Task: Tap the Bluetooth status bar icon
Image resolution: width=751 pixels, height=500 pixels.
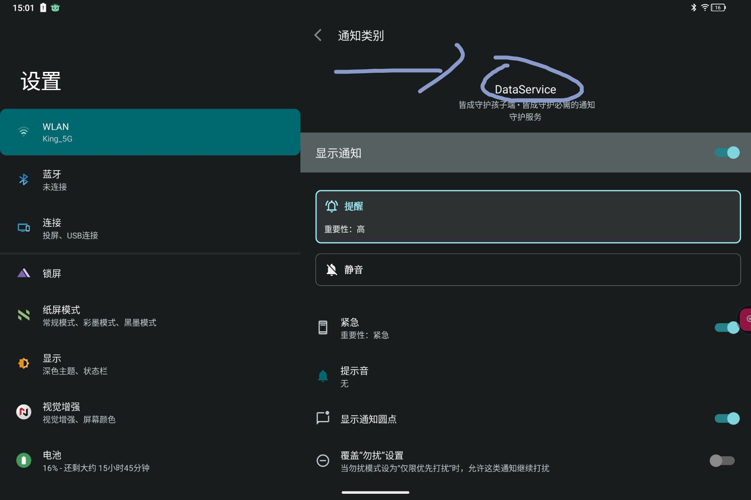Action: [x=694, y=8]
